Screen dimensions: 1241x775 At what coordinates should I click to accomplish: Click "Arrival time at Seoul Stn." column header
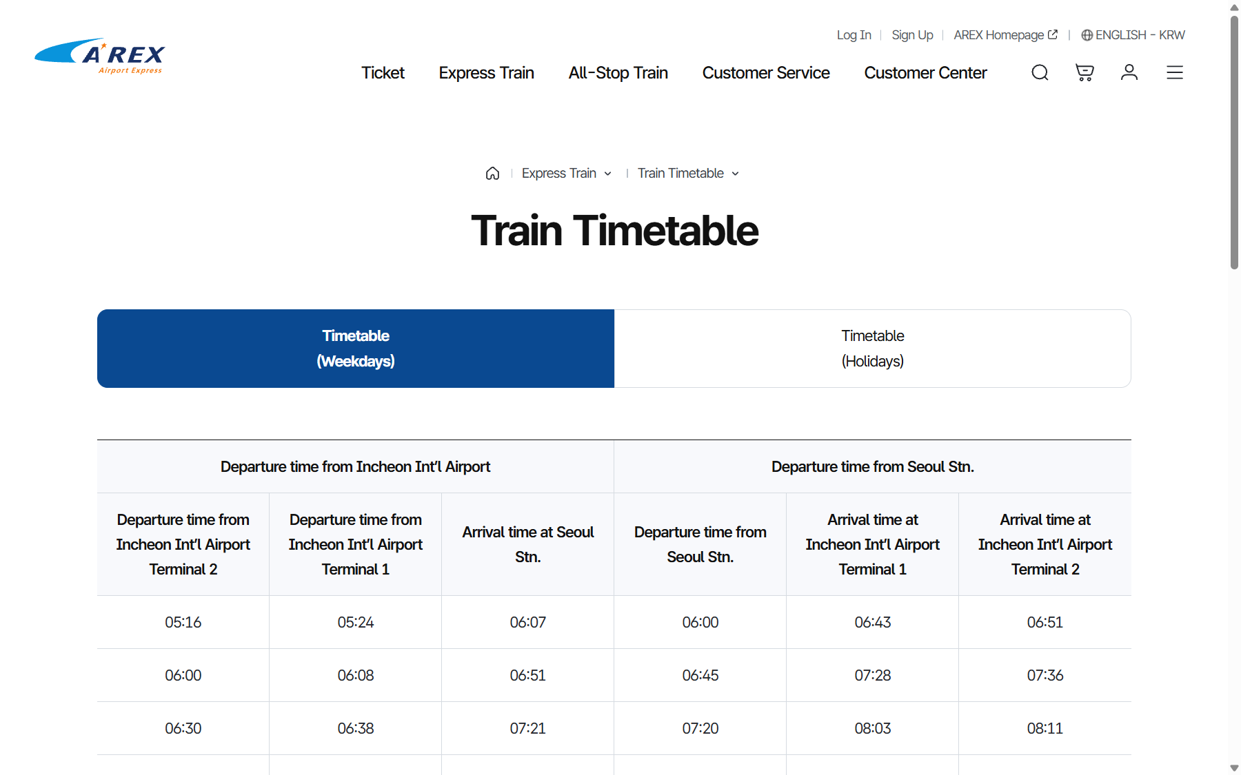pos(528,544)
